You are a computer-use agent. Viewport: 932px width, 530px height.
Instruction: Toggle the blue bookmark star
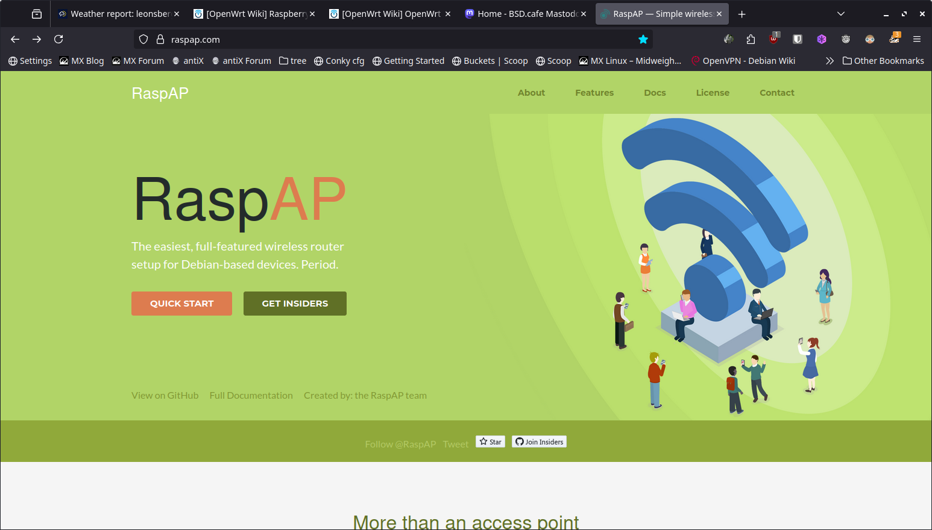coord(643,39)
